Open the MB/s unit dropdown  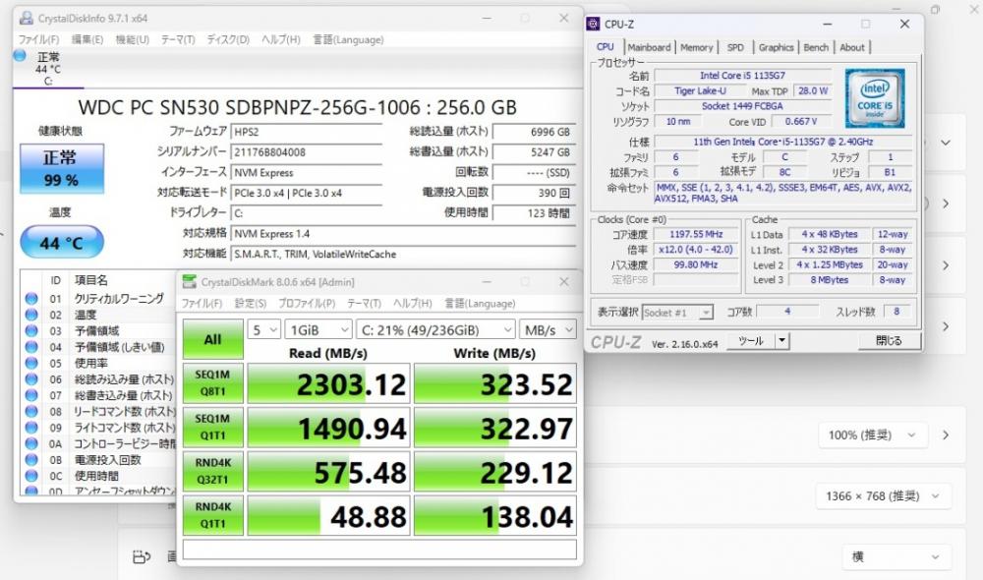(549, 329)
